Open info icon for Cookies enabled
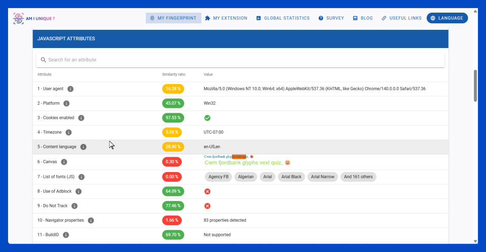Image resolution: width=486 pixels, height=252 pixels. tap(81, 118)
